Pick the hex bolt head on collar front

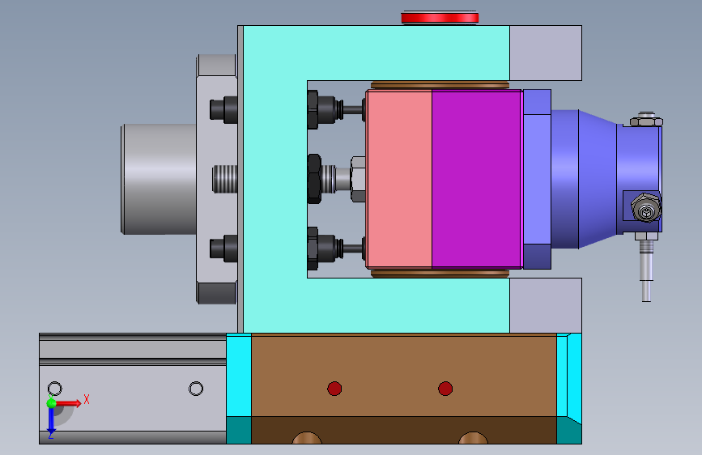click(645, 208)
